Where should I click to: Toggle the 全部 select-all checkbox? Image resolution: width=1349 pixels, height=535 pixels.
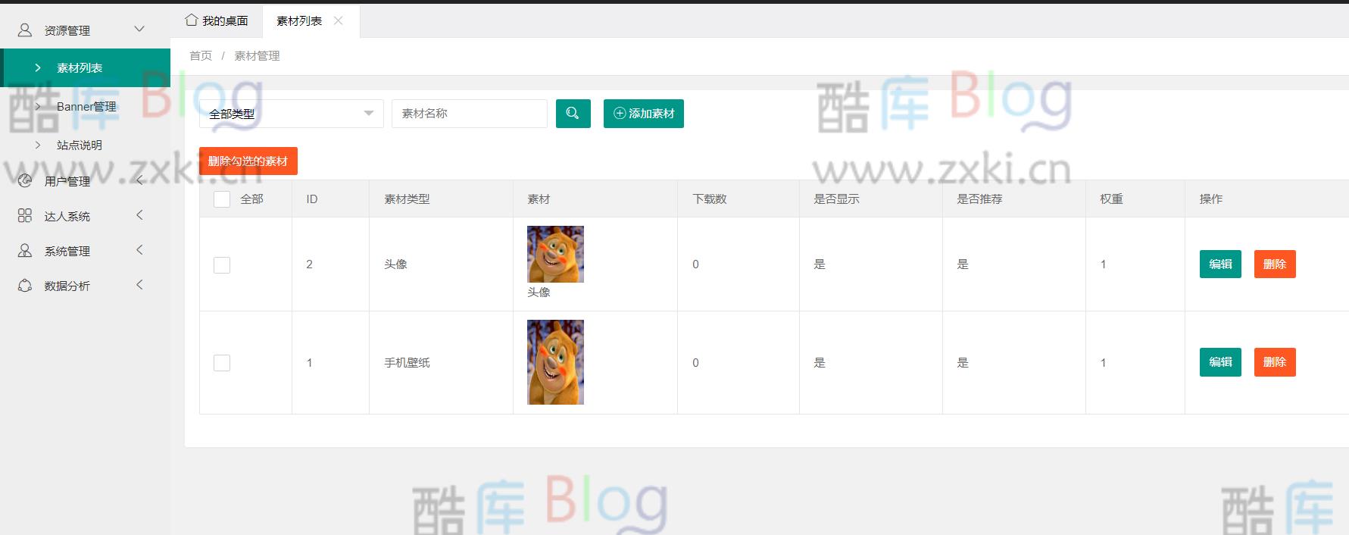pyautogui.click(x=222, y=199)
